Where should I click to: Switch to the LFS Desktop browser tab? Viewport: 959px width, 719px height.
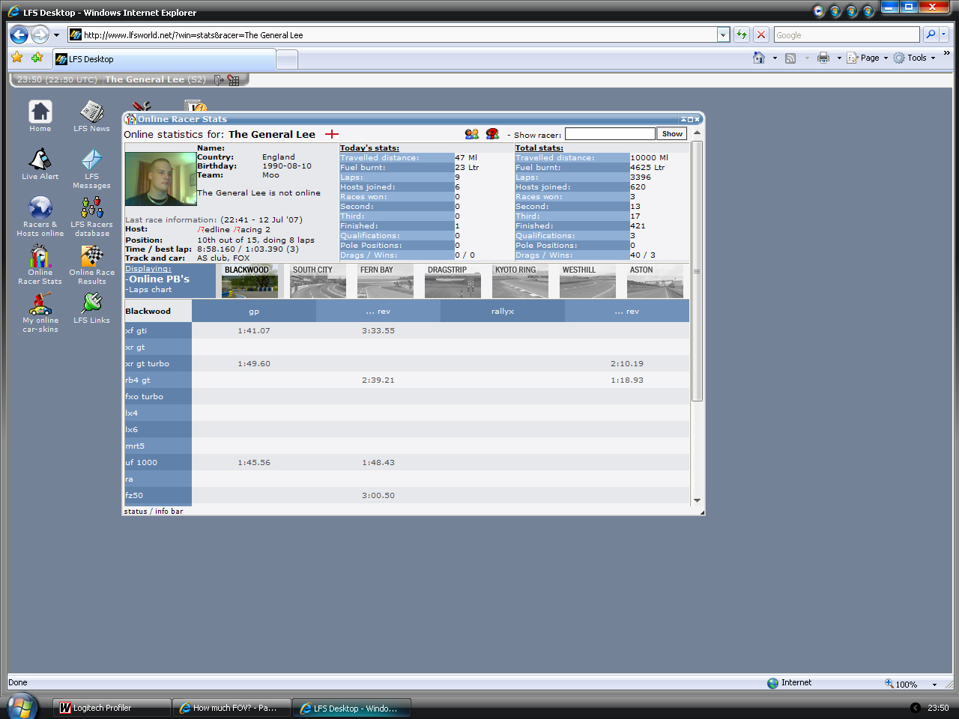(164, 59)
